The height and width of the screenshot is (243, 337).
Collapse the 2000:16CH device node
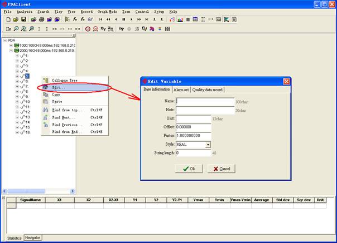point(11,51)
